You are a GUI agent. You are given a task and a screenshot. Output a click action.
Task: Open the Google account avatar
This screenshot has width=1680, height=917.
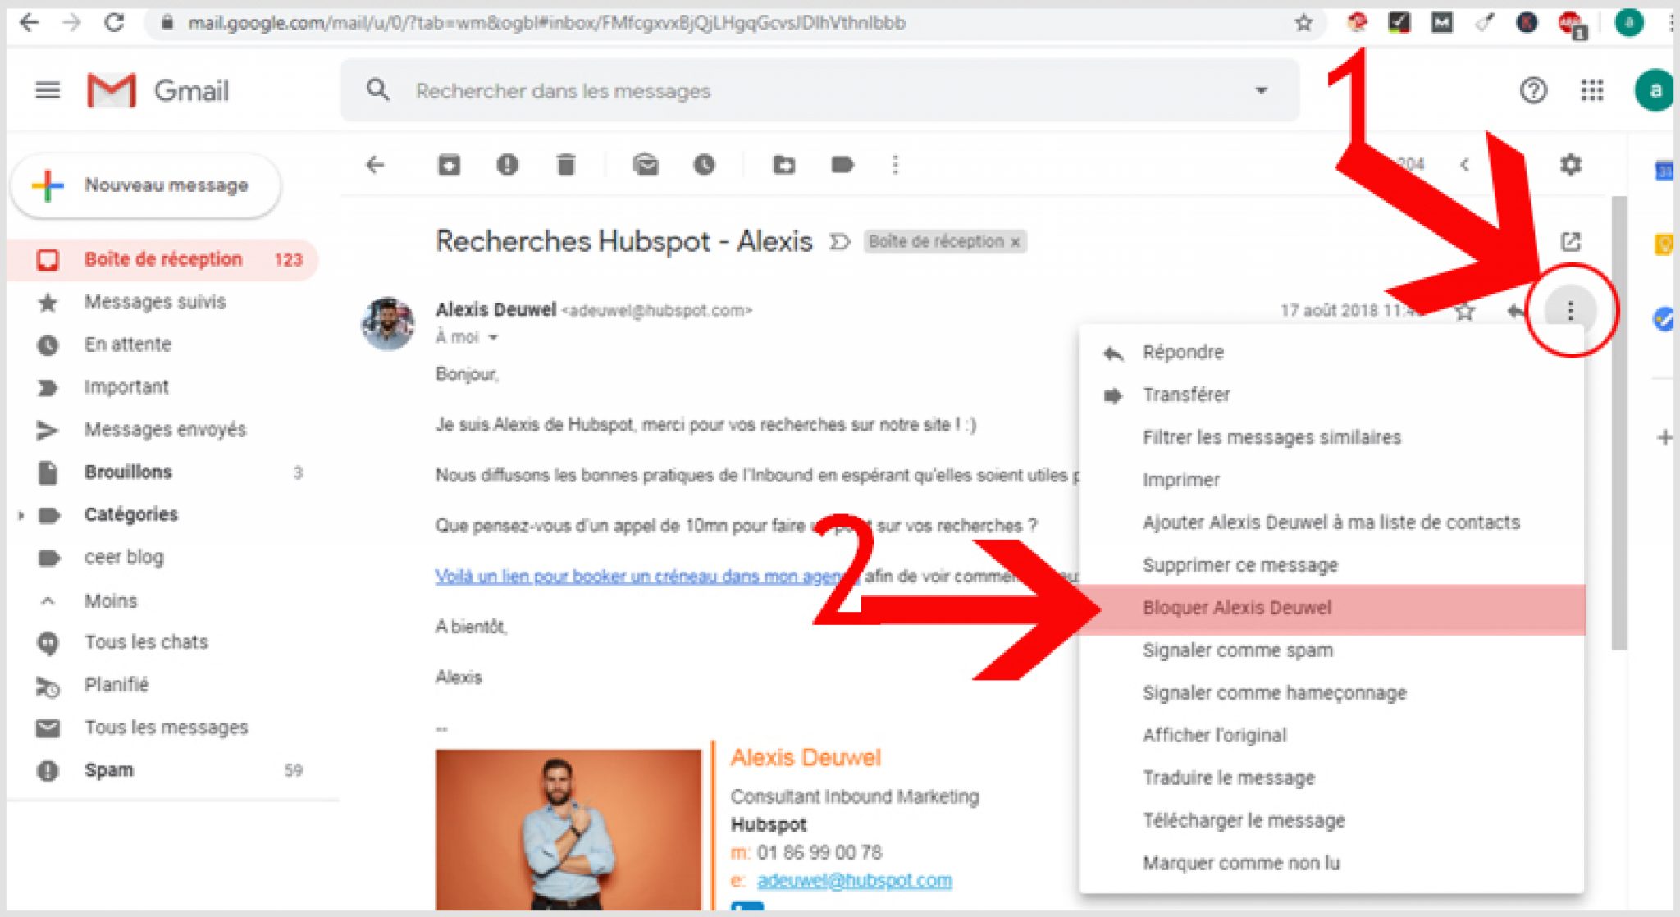point(1655,90)
